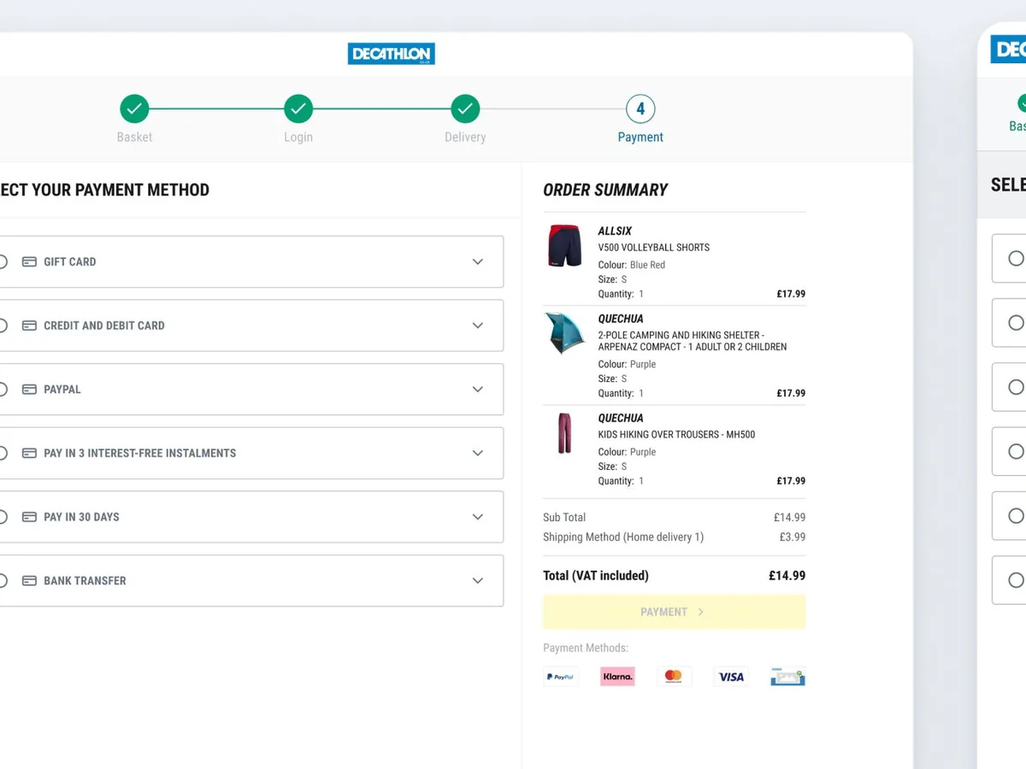This screenshot has height=769, width=1026.
Task: Click the kids hiking trousers thumbnail
Action: tap(564, 433)
